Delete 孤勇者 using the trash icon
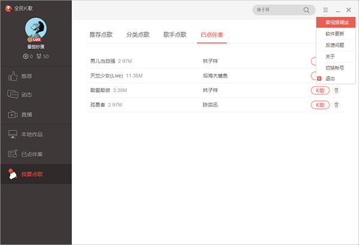359x245 pixels. pyautogui.click(x=336, y=105)
